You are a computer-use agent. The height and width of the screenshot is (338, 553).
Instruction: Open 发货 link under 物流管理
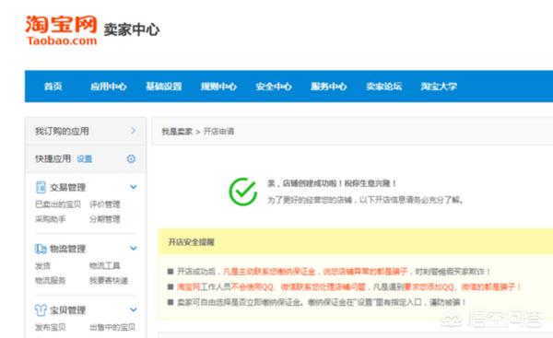(42, 266)
